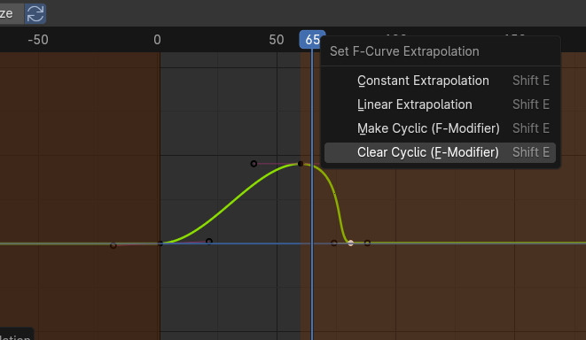This screenshot has width=586, height=340.
Task: Click left handle of the end keyframe
Action: coord(334,243)
